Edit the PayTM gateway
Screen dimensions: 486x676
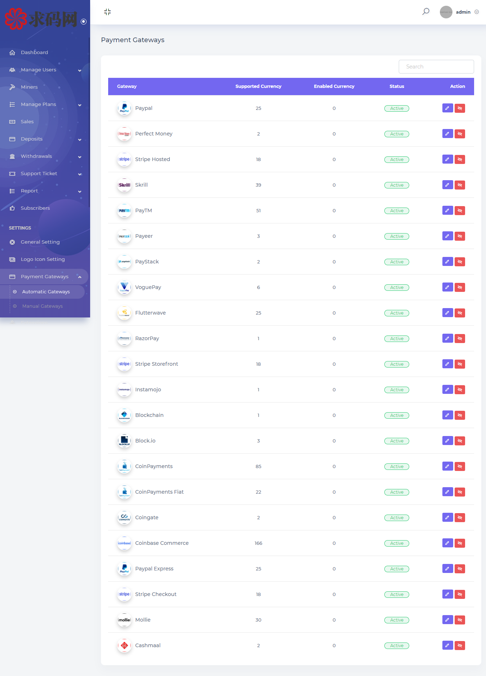(x=447, y=210)
